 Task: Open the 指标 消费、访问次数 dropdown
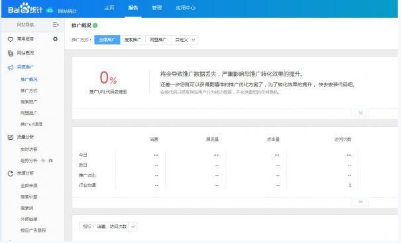pyautogui.click(x=108, y=226)
